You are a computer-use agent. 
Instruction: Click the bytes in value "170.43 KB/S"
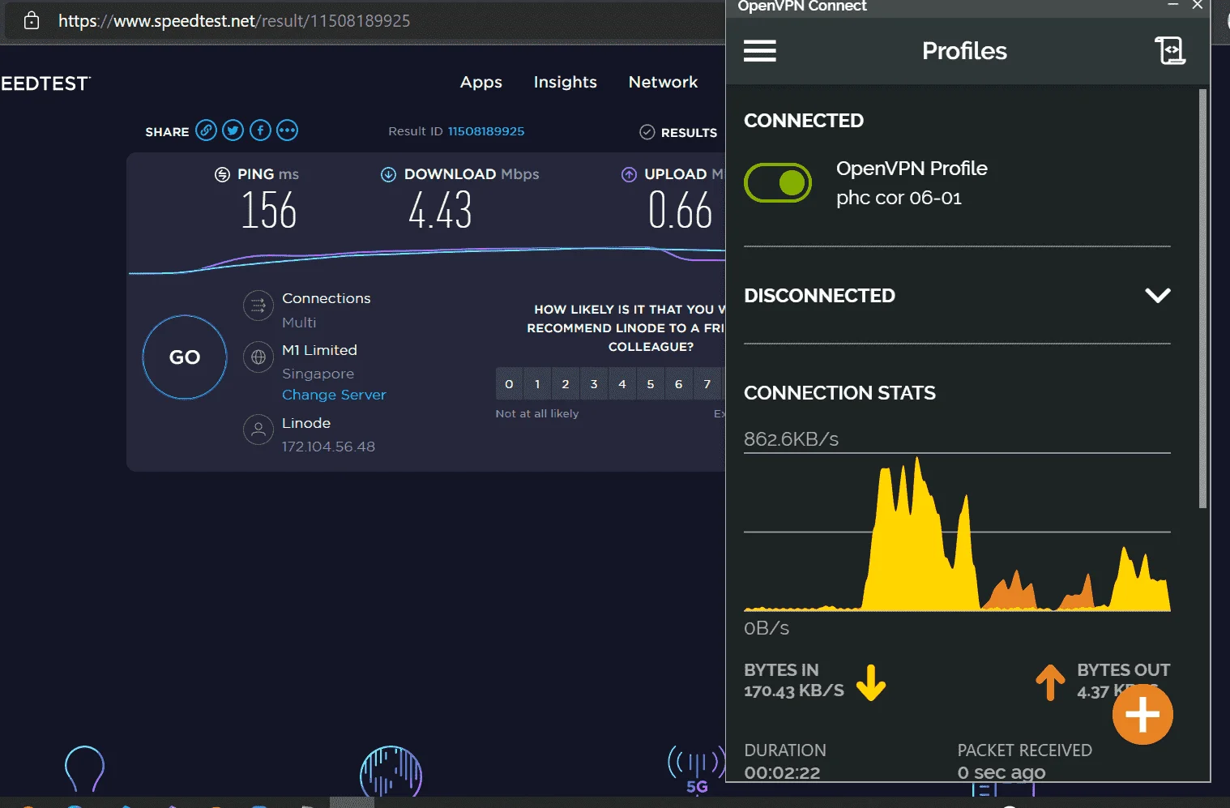tap(794, 690)
